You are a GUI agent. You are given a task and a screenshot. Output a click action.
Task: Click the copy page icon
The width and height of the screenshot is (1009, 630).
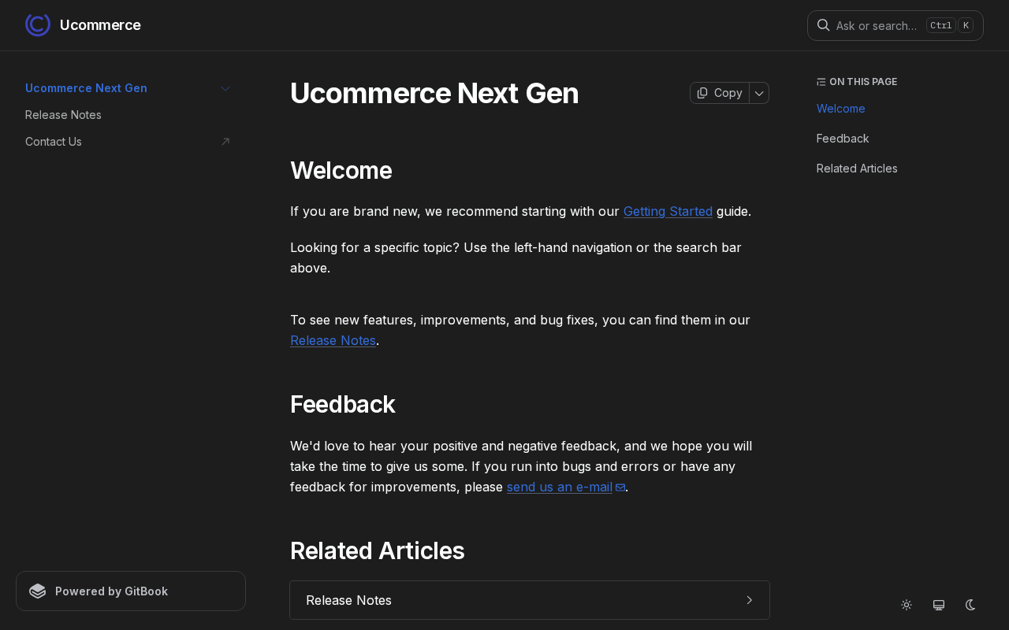tap(702, 93)
